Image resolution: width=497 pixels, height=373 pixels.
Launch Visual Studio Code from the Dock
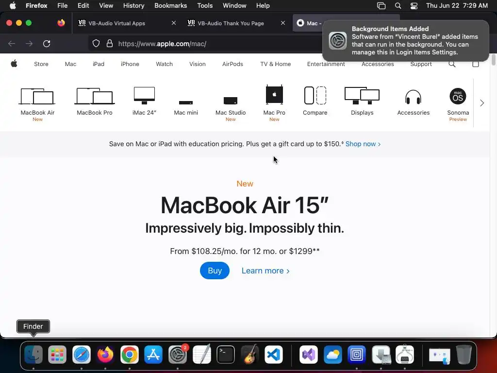point(274,354)
